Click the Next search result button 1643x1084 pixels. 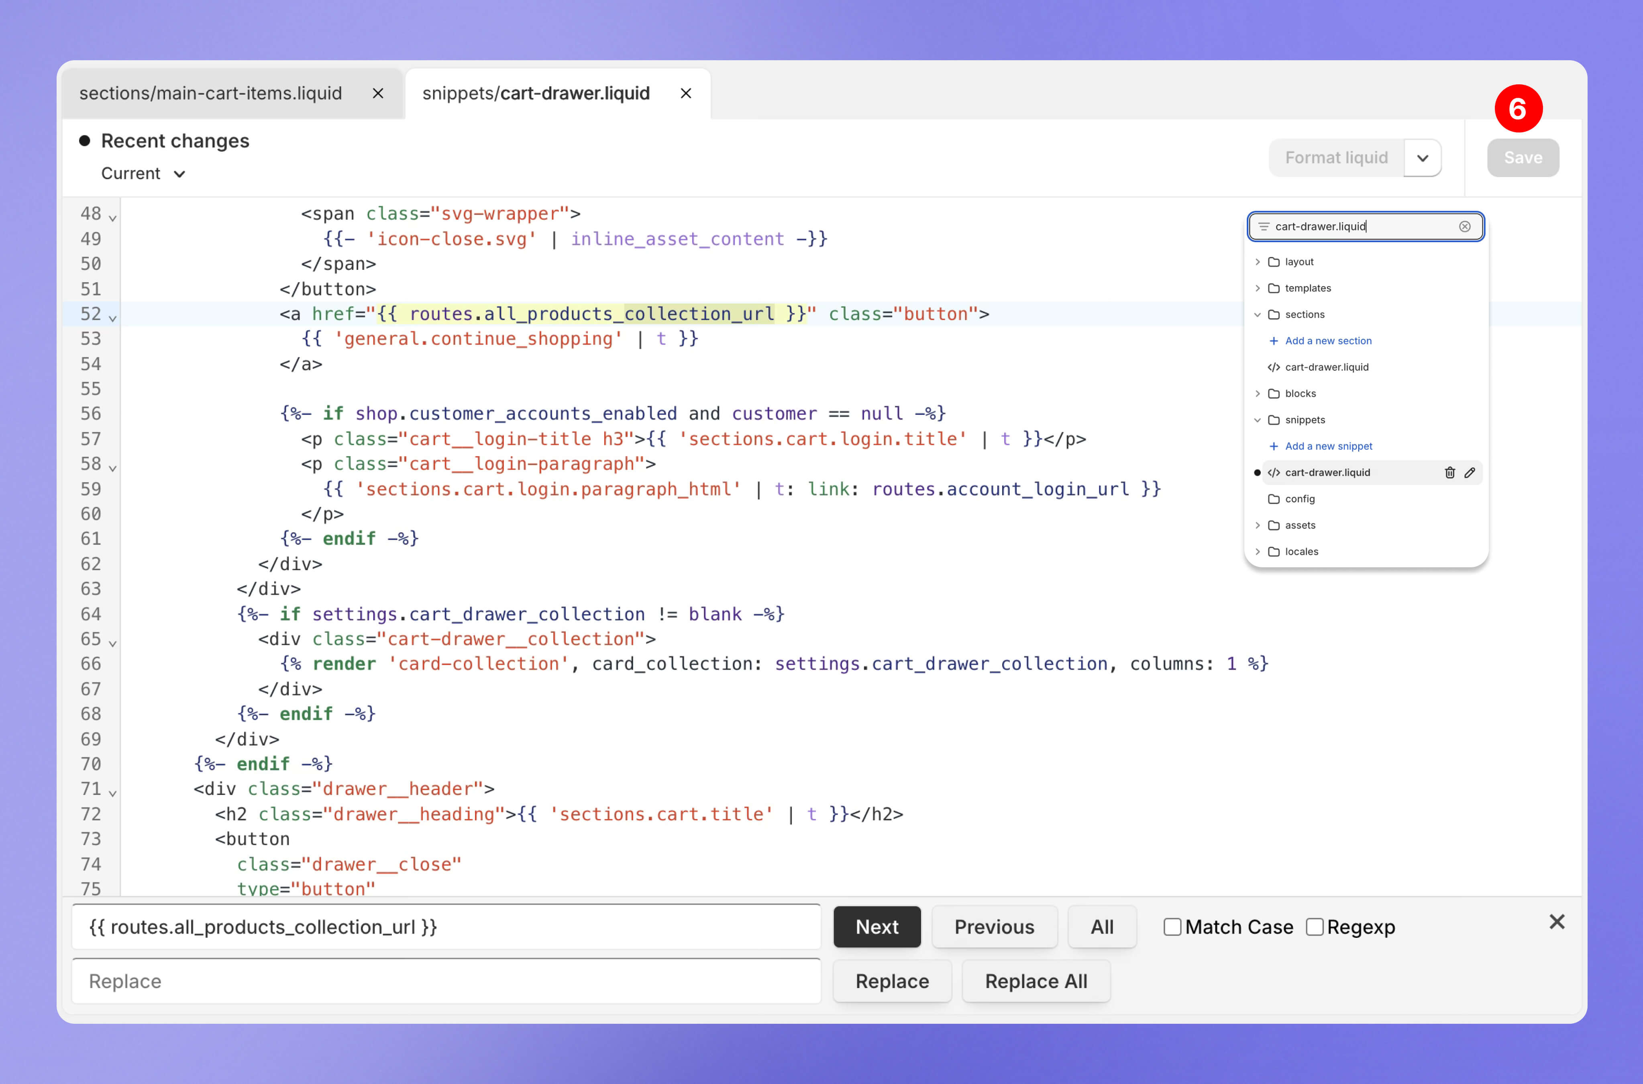tap(877, 927)
